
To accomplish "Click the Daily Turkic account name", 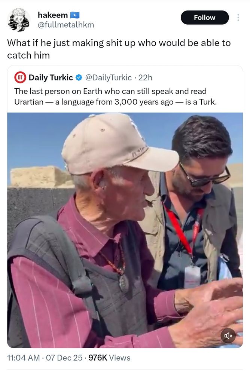I will (x=51, y=77).
